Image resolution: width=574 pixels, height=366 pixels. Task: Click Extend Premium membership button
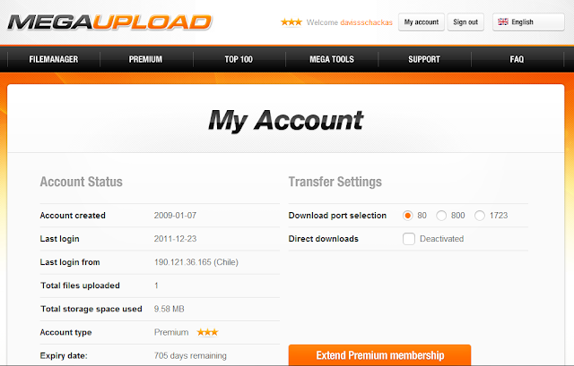click(379, 355)
